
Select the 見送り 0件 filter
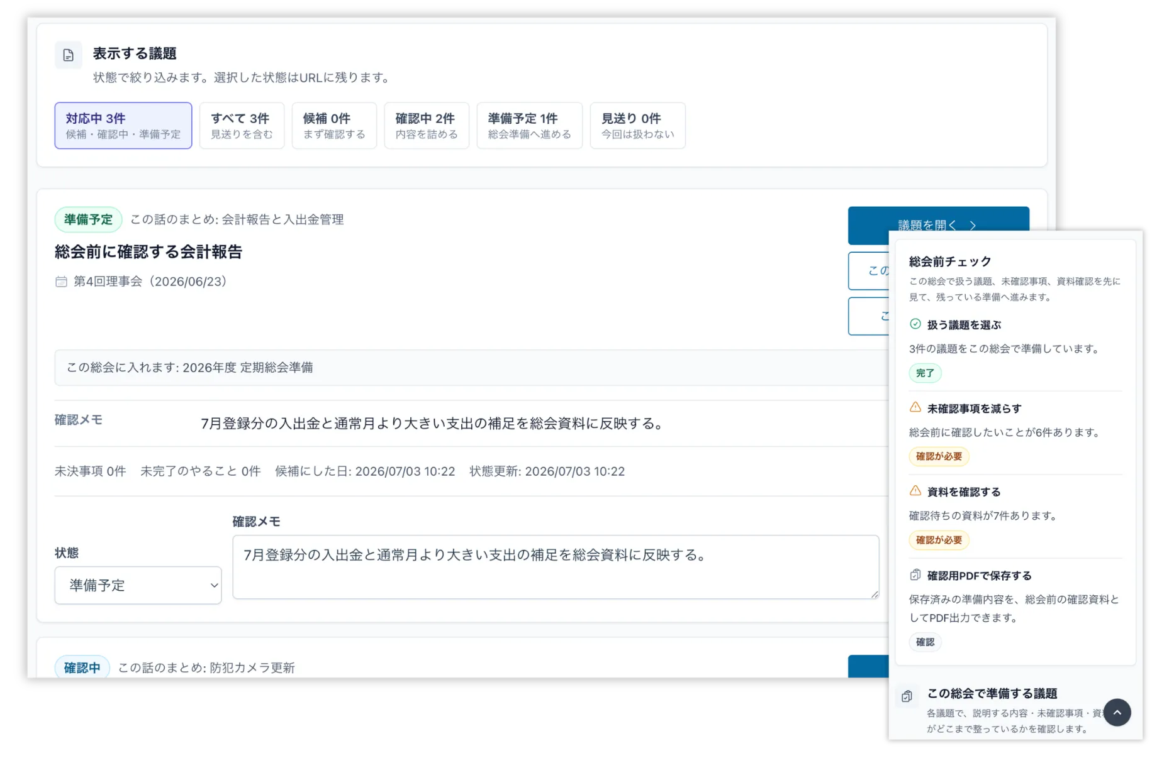point(637,126)
